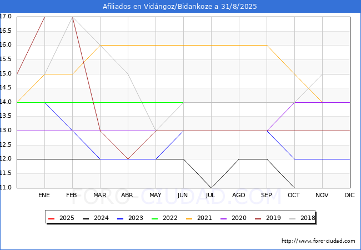
Task: Click the gray 2018 line's peak at FEB
Action: pyautogui.click(x=73, y=17)
